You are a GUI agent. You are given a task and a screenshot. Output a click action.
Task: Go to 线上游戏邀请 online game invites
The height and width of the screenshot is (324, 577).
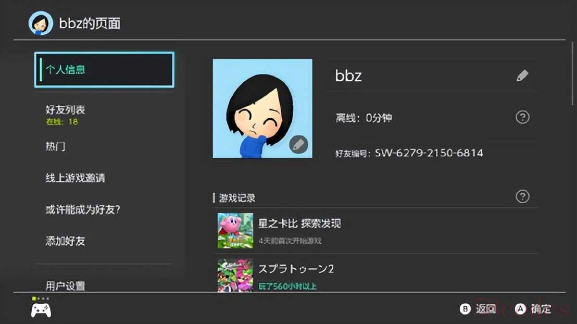(75, 178)
